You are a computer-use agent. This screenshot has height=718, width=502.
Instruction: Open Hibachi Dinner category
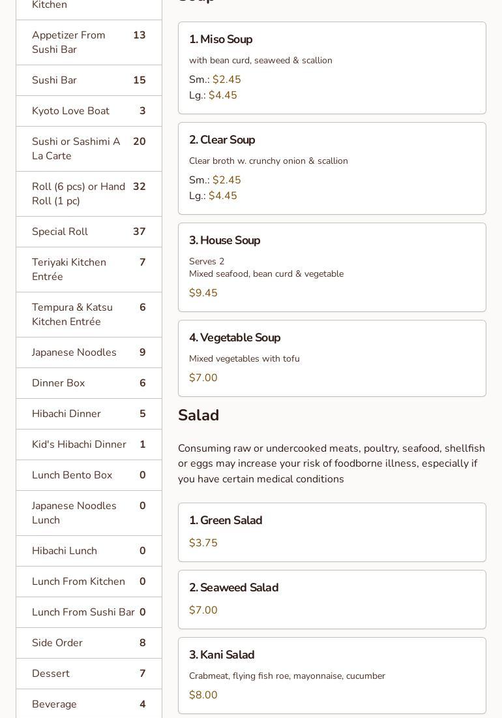(x=89, y=414)
